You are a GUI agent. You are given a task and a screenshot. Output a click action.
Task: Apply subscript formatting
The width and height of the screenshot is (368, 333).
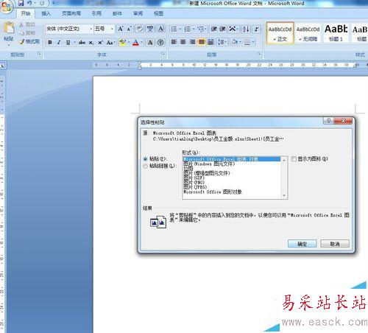[x=91, y=43]
